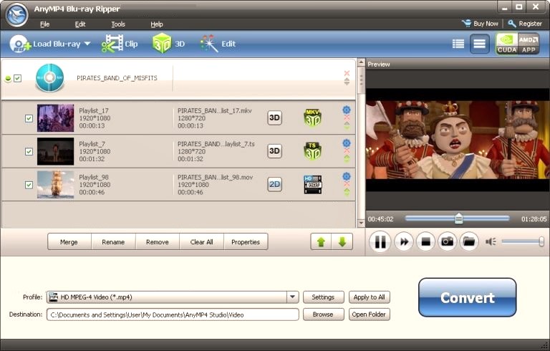The image size is (550, 351).
Task: Open the File menu
Action: (x=44, y=24)
